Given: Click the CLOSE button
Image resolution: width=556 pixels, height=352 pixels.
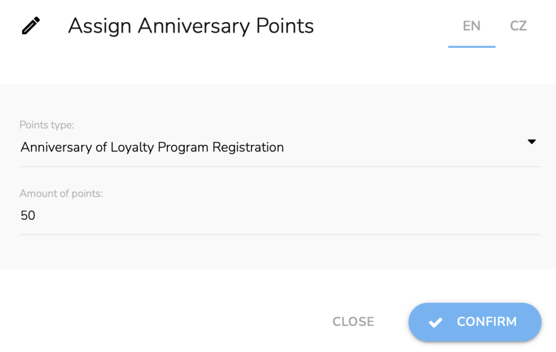Looking at the screenshot, I should coord(353,322).
